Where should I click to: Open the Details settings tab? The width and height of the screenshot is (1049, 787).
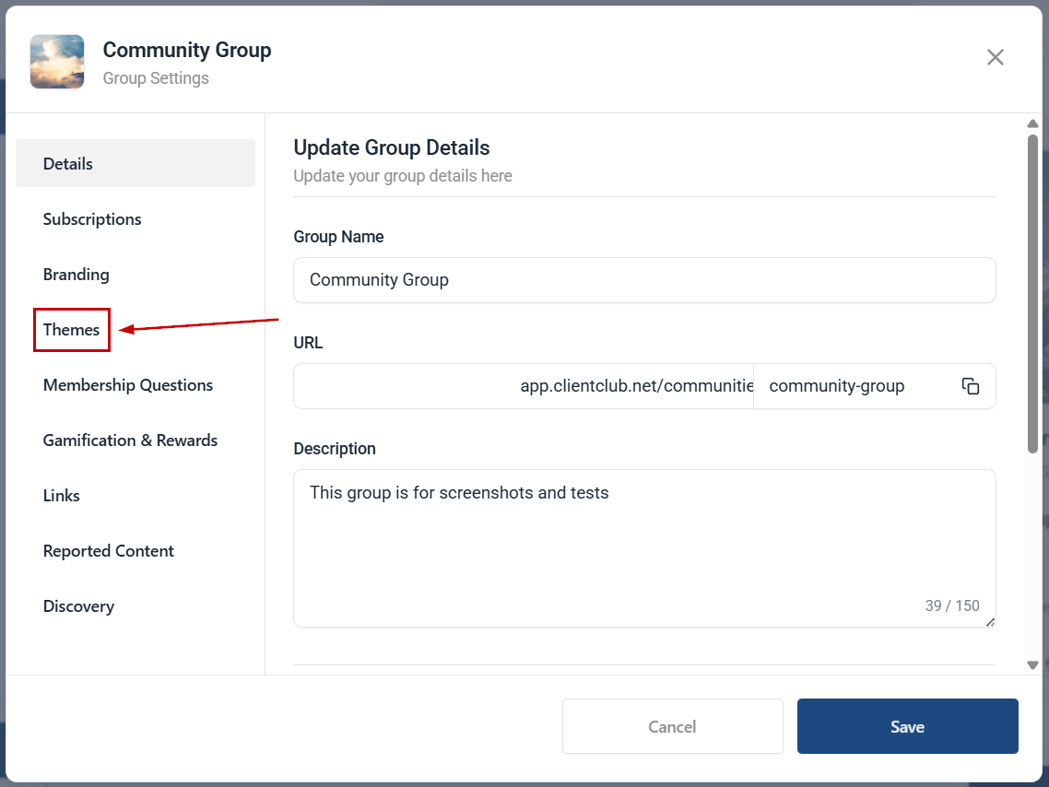pyautogui.click(x=136, y=163)
